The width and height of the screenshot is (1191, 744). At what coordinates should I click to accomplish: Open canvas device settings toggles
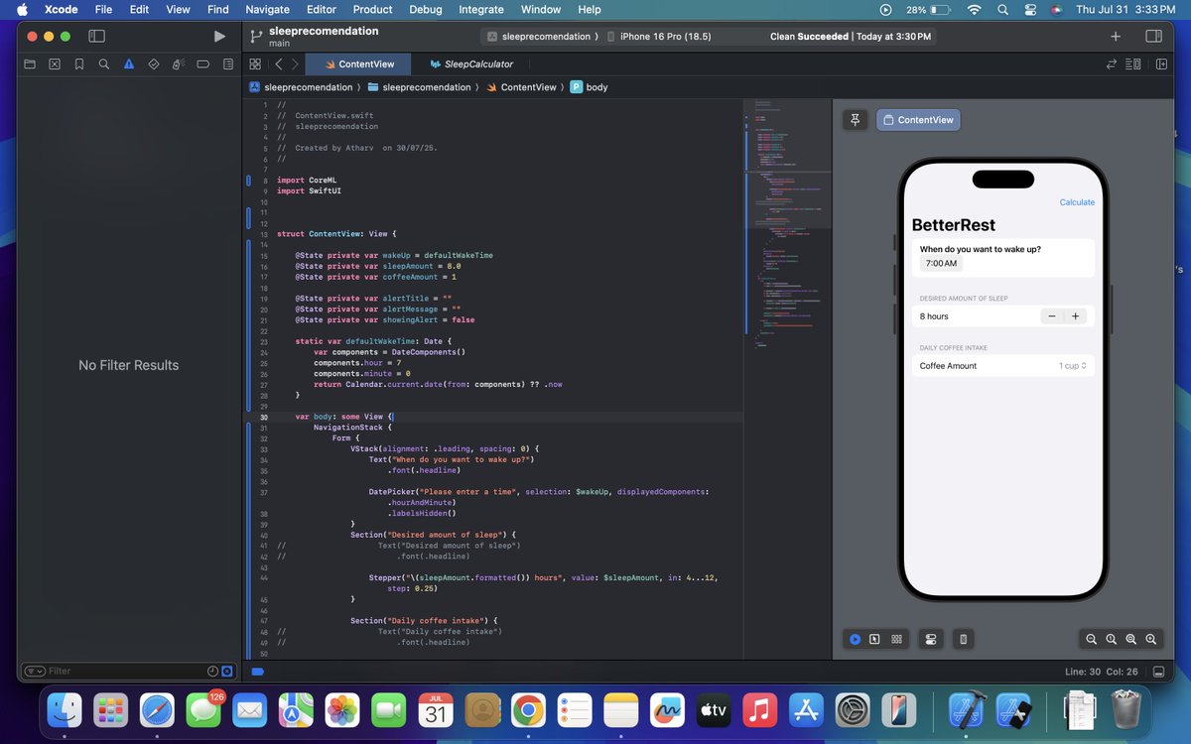click(930, 640)
